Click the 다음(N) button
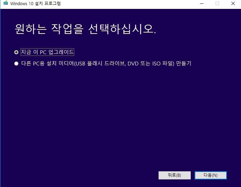 [210, 175]
